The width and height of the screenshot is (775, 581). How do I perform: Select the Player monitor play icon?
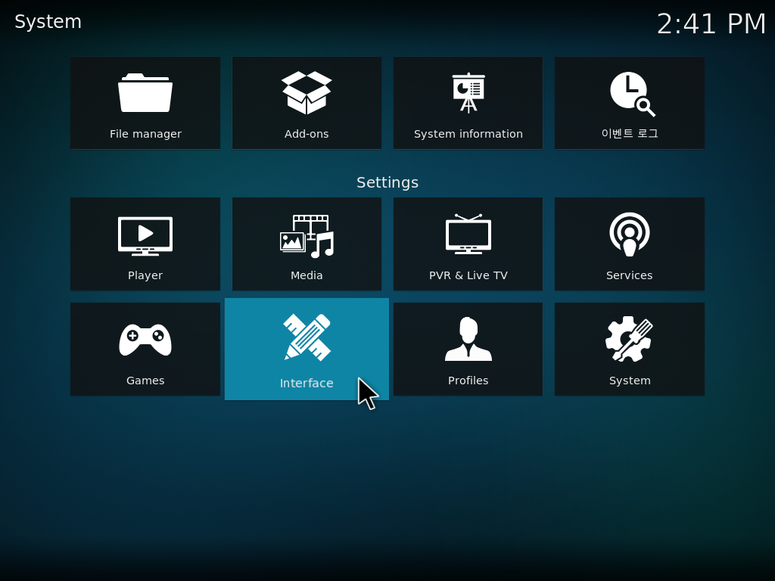click(x=145, y=236)
